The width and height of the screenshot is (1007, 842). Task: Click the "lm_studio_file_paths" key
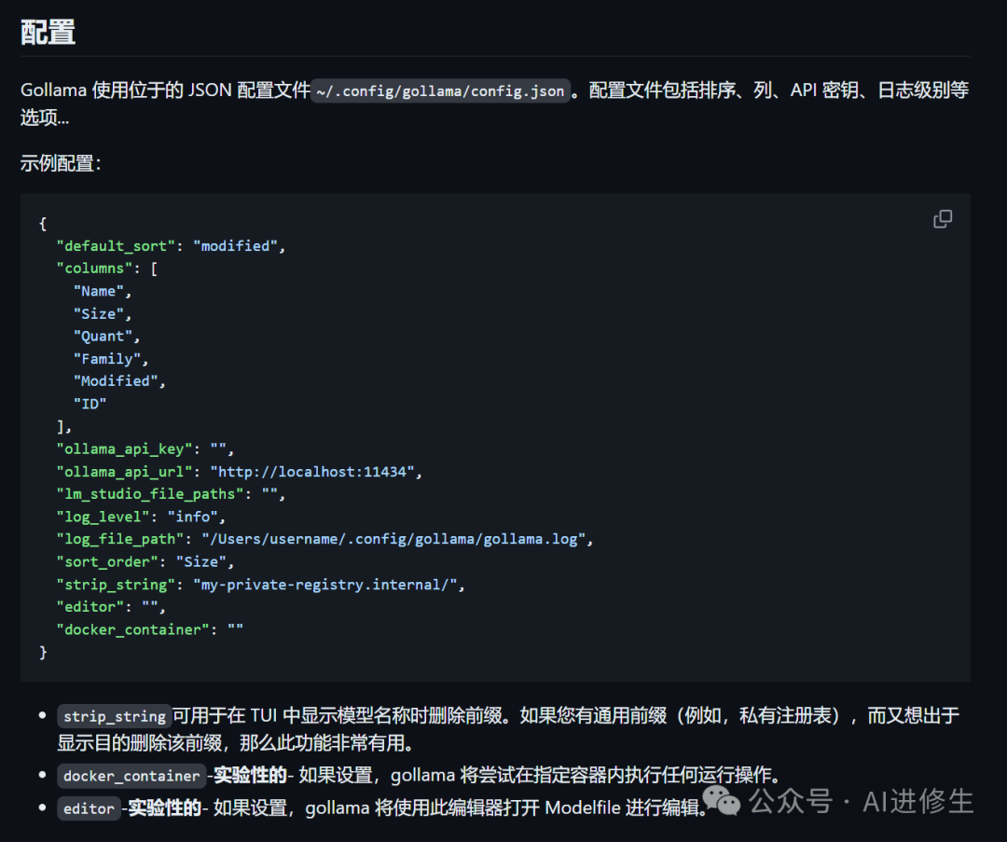[x=150, y=494]
